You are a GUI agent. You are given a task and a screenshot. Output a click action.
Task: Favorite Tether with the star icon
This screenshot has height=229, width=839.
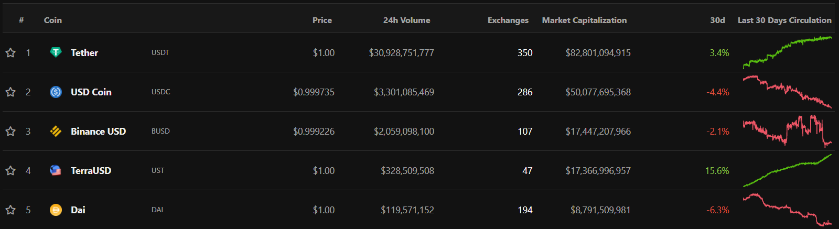pos(10,52)
